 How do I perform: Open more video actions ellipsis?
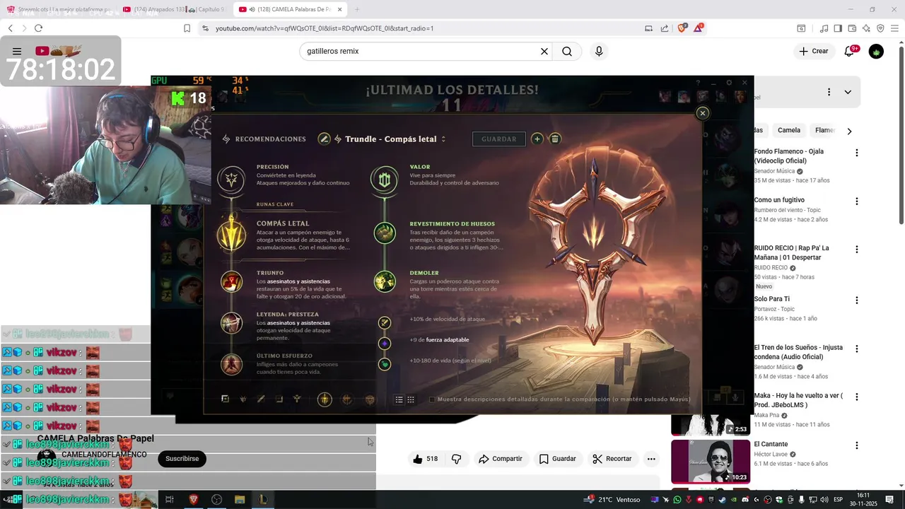click(651, 459)
